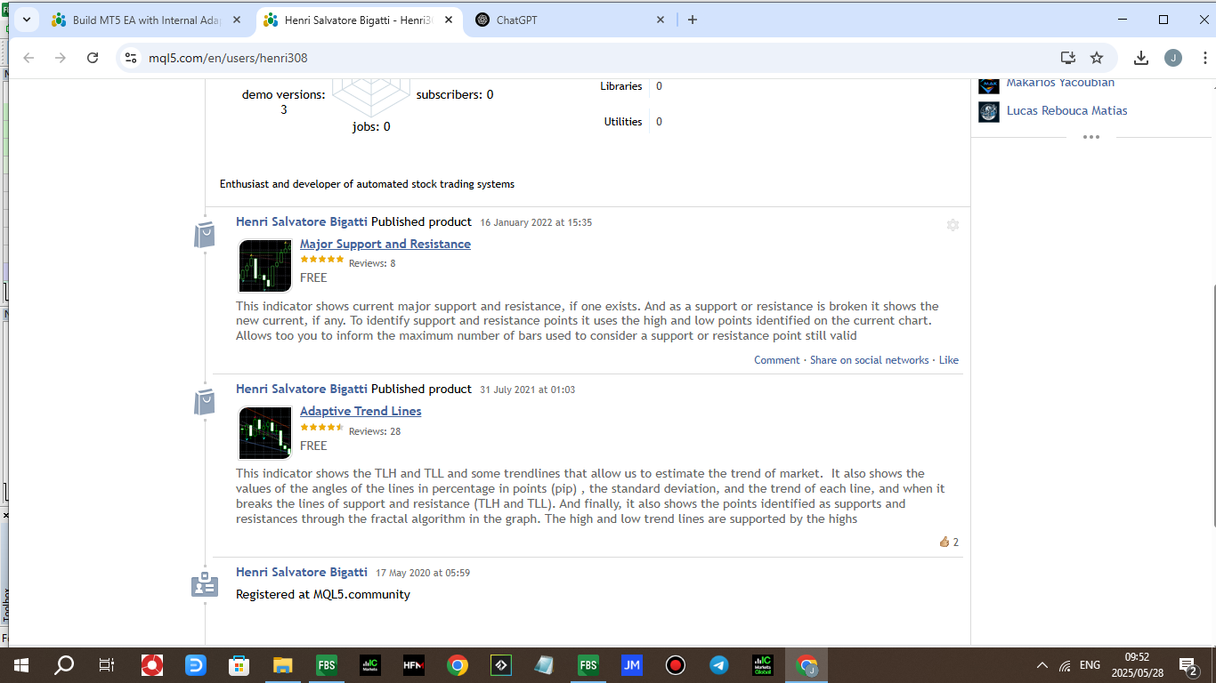This screenshot has width=1216, height=683.
Task: View site information icon in address bar
Action: click(x=131, y=58)
